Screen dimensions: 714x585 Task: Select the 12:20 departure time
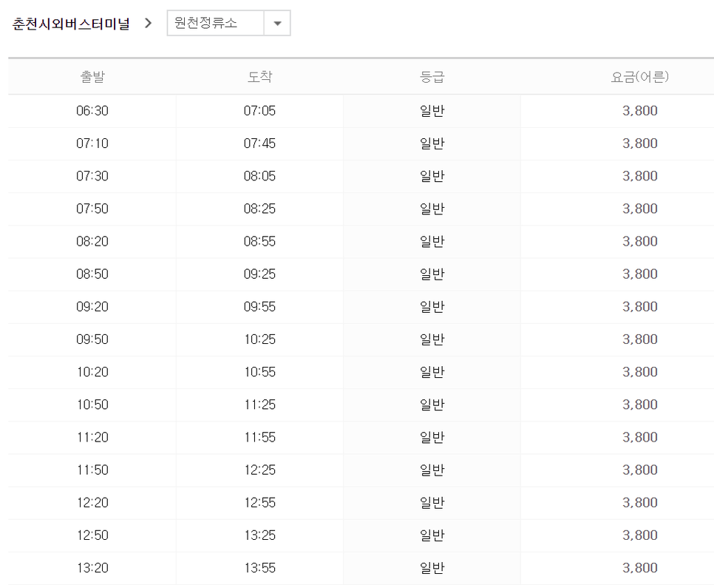point(92,502)
